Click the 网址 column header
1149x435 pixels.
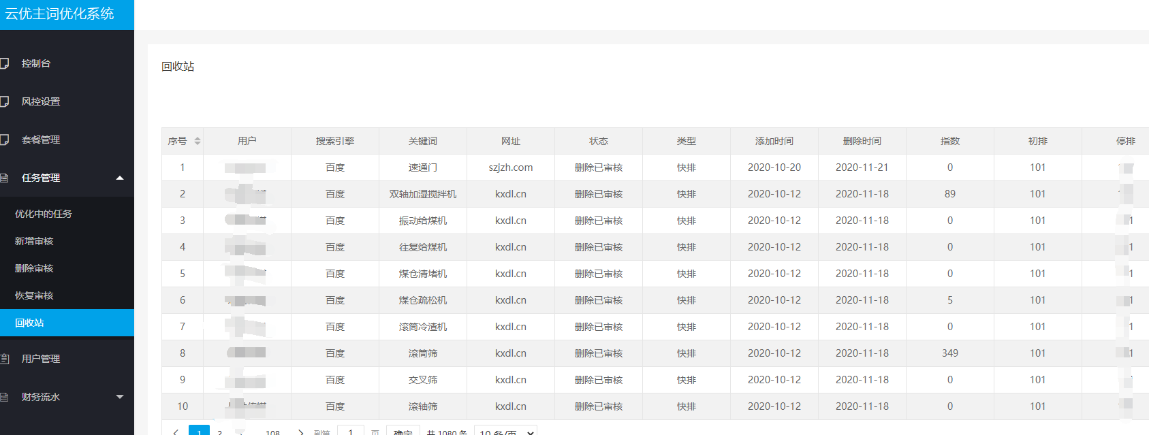(x=511, y=141)
